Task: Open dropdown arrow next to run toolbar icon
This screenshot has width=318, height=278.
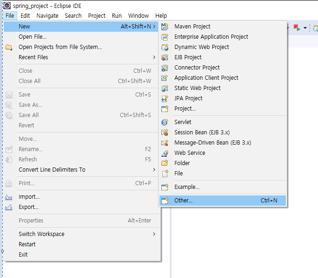Action: coord(305,28)
